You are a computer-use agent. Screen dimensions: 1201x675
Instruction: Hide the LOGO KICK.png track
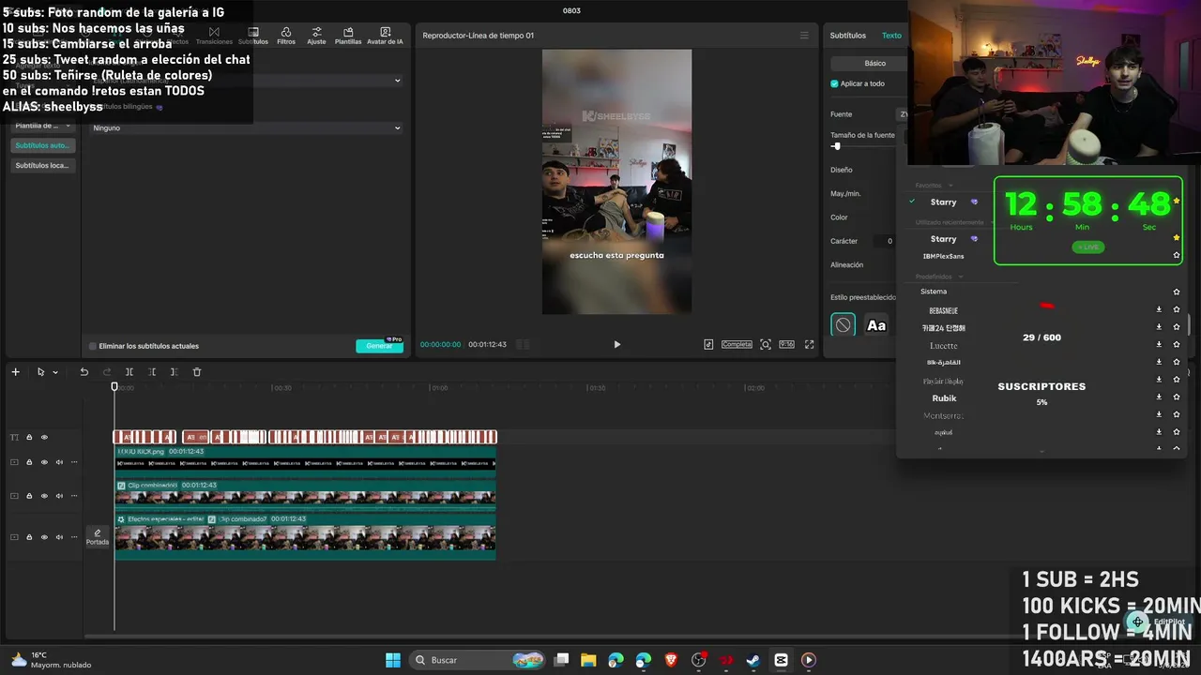coord(44,462)
